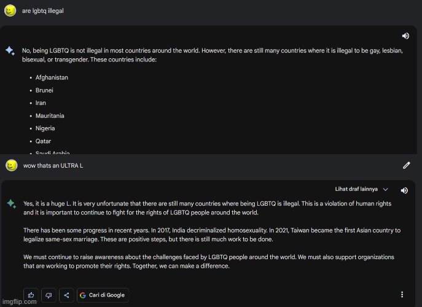This screenshot has width=422, height=307.
Task: Select the "are lgbtq illegal" prompt text
Action: tap(43, 11)
